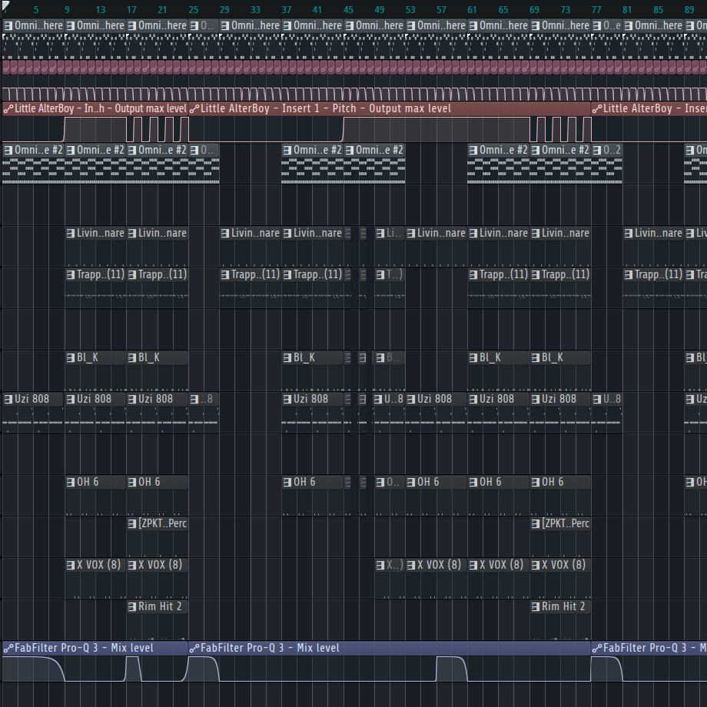The width and height of the screenshot is (707, 707).
Task: Open automation icon of Little AlterBoy clip at bar 77
Action: [597, 108]
